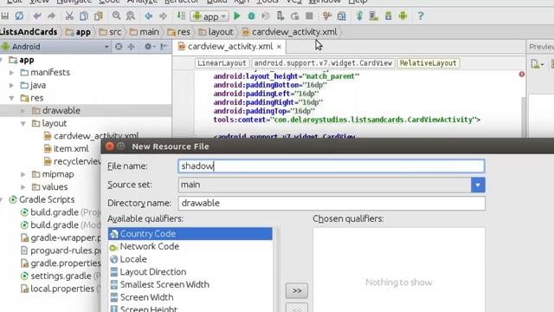Open the Android Device Monitor icon
The width and height of the screenshot is (554, 312).
click(403, 16)
